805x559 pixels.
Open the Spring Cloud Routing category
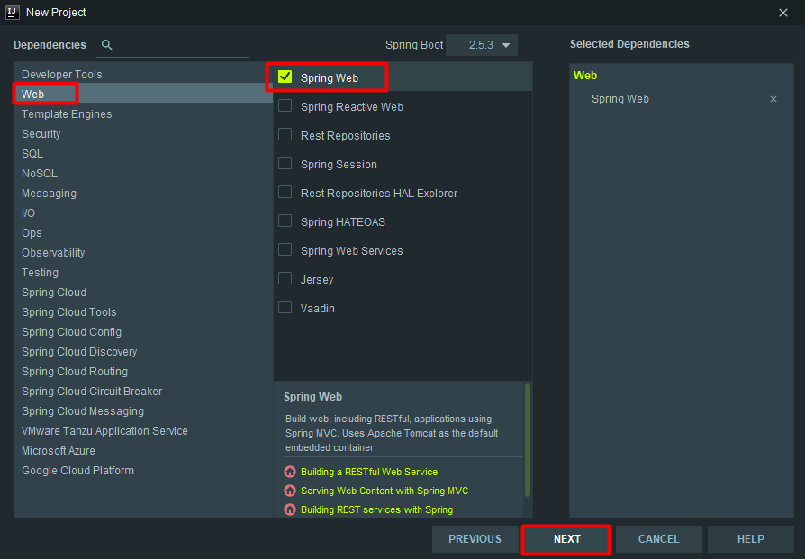pos(143,372)
